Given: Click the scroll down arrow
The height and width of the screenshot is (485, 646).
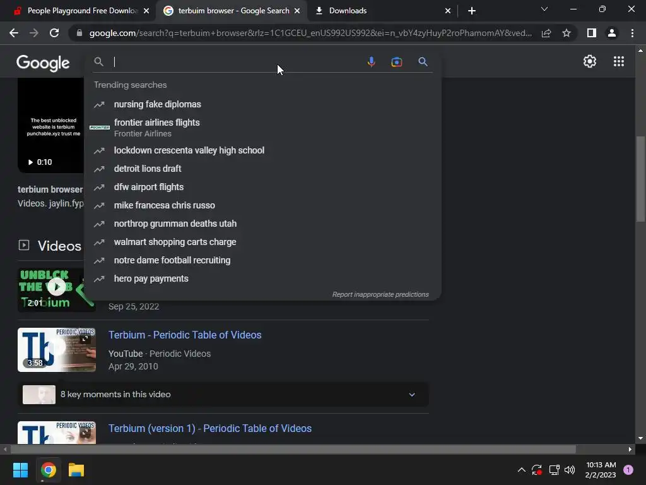Looking at the screenshot, I should (x=640, y=439).
